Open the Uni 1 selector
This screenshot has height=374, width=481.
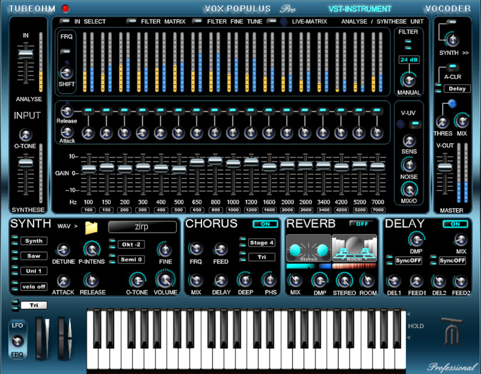(34, 271)
